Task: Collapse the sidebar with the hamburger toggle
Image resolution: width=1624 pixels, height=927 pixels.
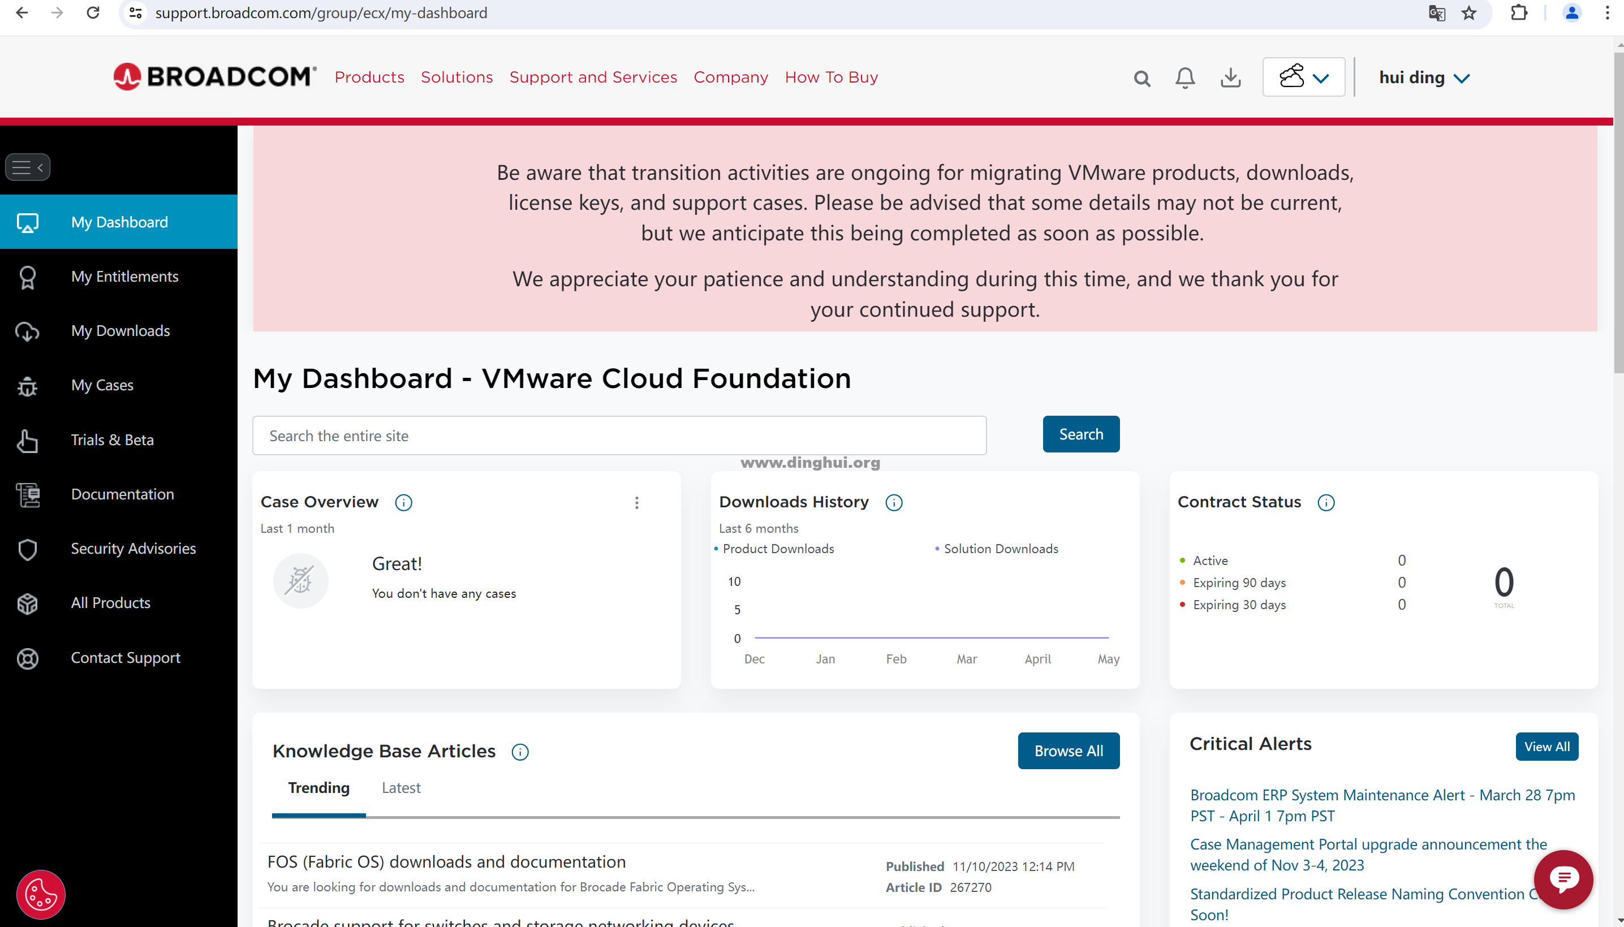Action: coord(27,167)
